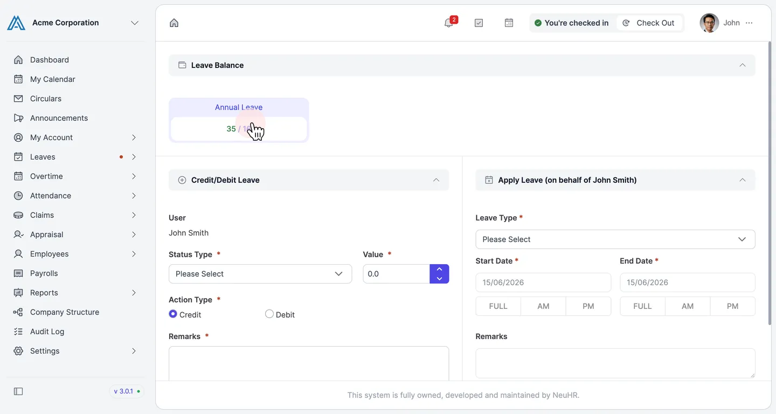Choose FULL for End Date

pos(642,306)
